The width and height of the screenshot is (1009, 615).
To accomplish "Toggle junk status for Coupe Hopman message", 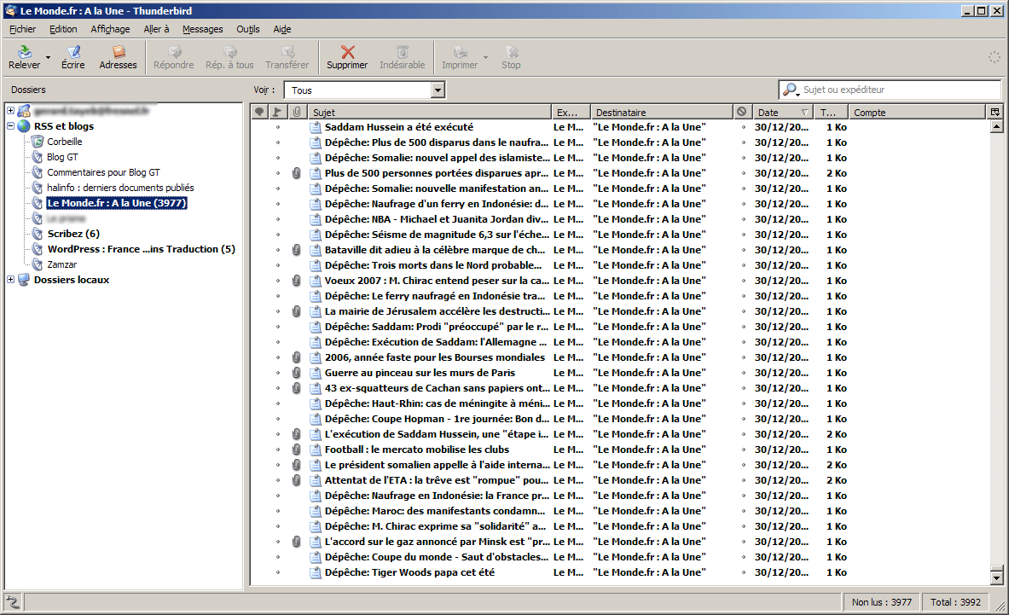I will (743, 419).
